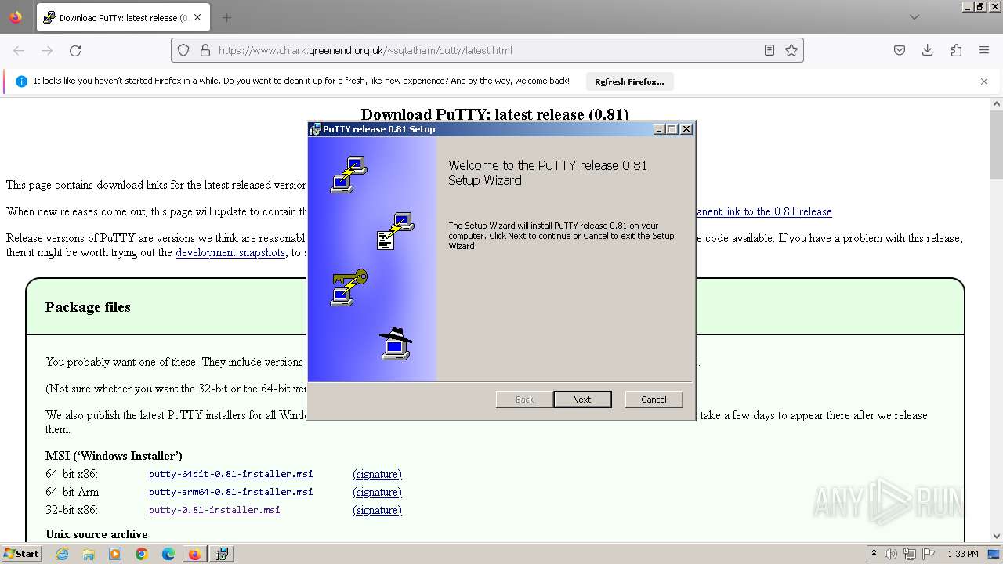
Task: Click the system clock 1:33 PM
Action: (x=963, y=554)
